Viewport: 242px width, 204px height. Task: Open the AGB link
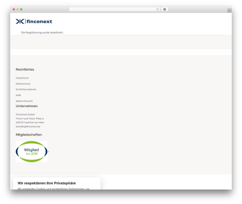pyautogui.click(x=18, y=95)
